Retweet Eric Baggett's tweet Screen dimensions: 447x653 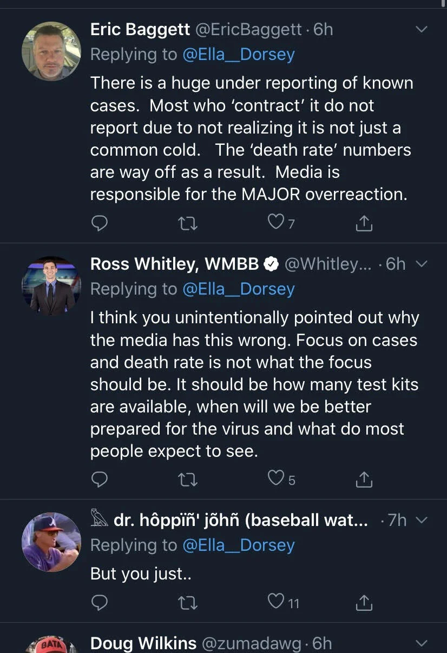pos(188,223)
